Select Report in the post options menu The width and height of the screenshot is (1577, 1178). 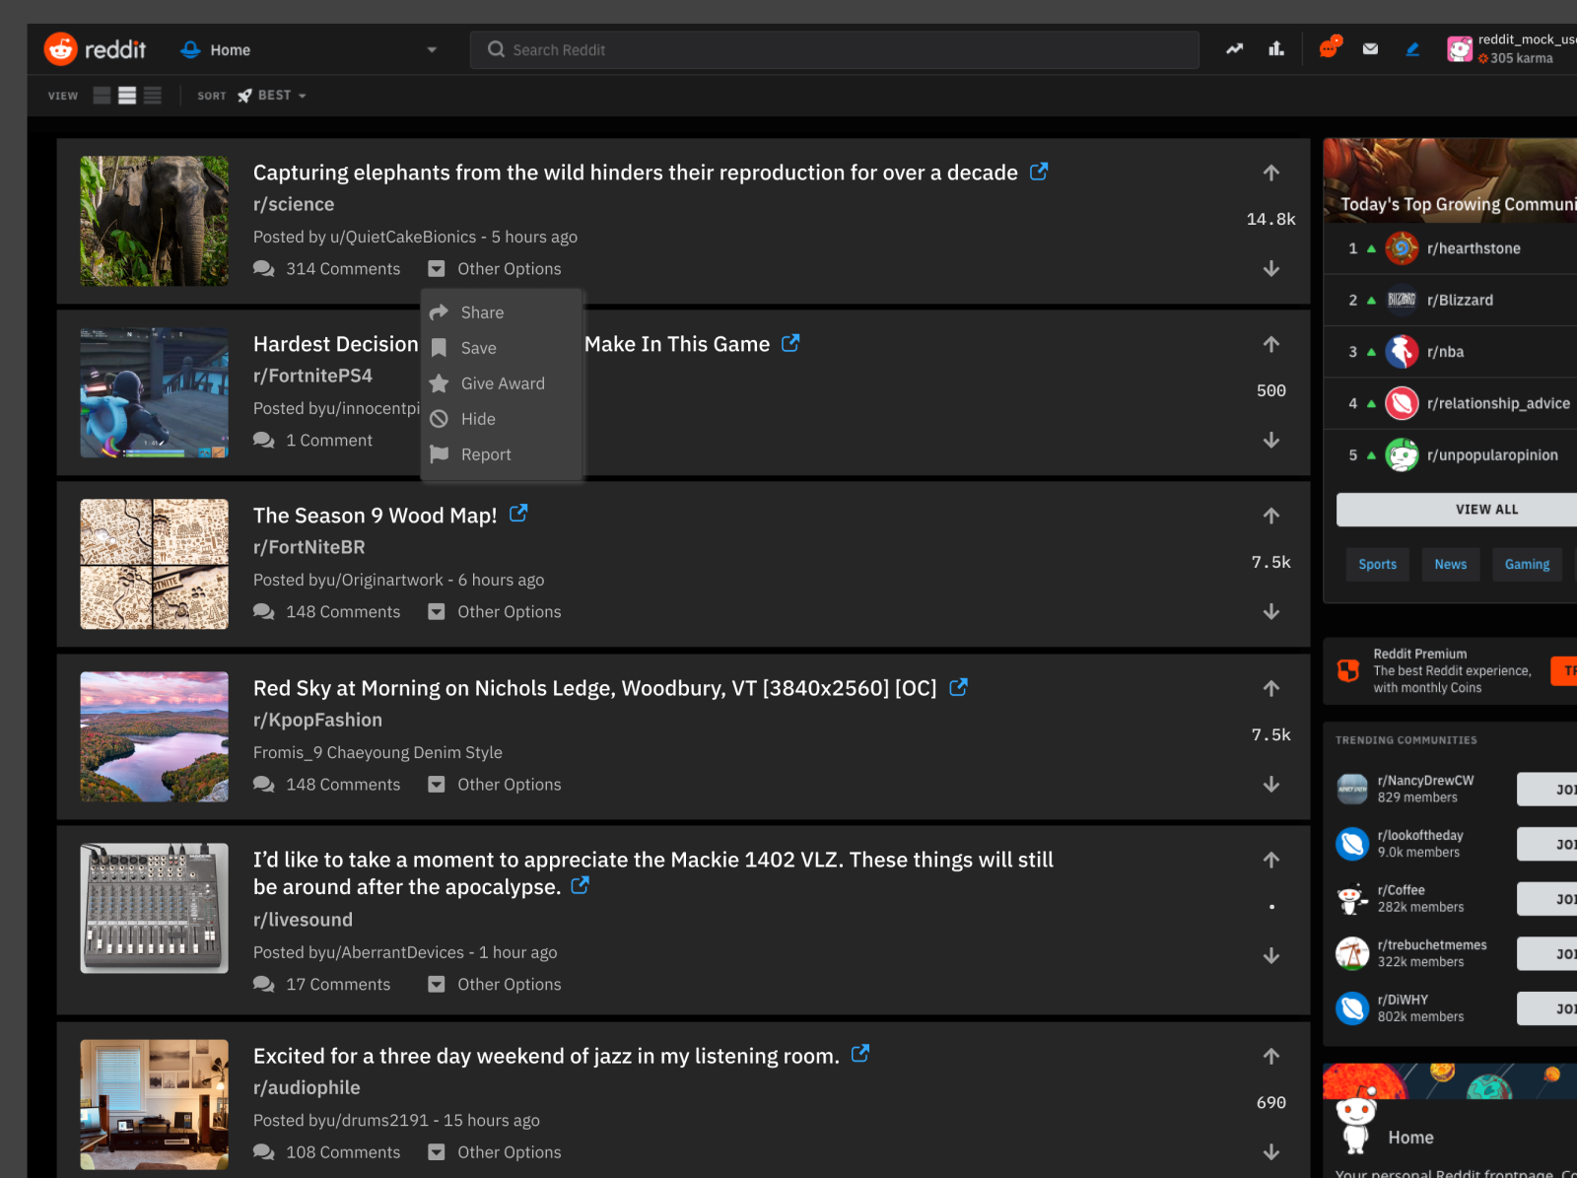485,454
